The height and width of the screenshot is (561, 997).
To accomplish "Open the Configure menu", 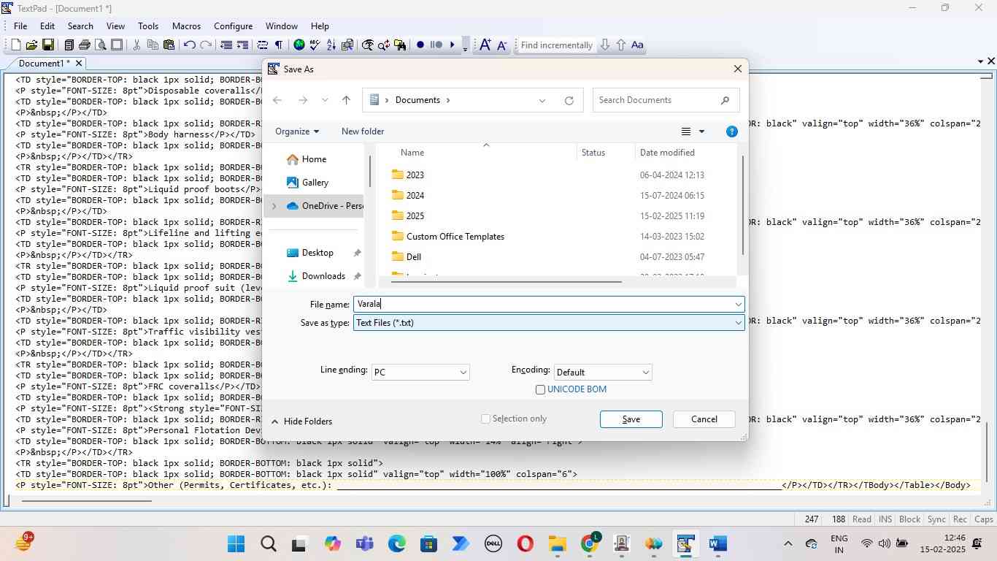I will 233,26.
